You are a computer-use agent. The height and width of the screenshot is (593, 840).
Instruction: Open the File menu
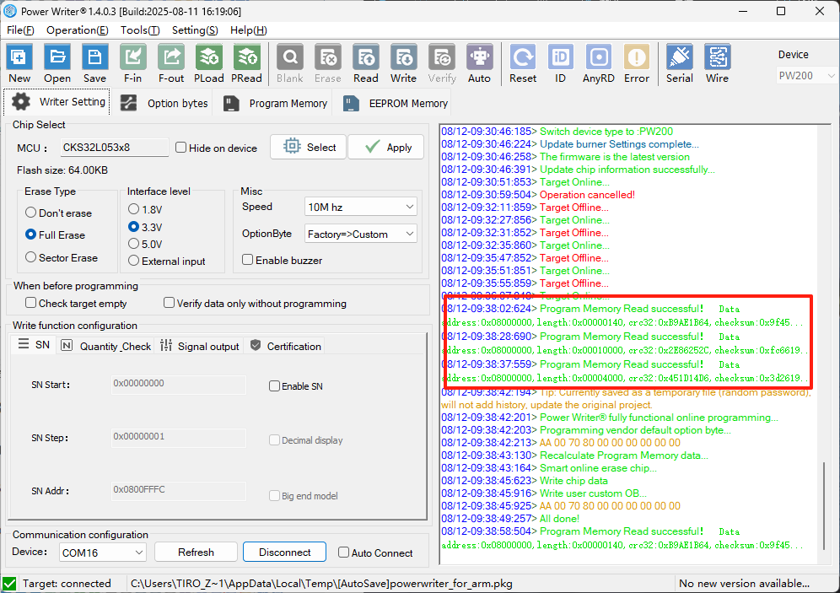click(x=20, y=30)
